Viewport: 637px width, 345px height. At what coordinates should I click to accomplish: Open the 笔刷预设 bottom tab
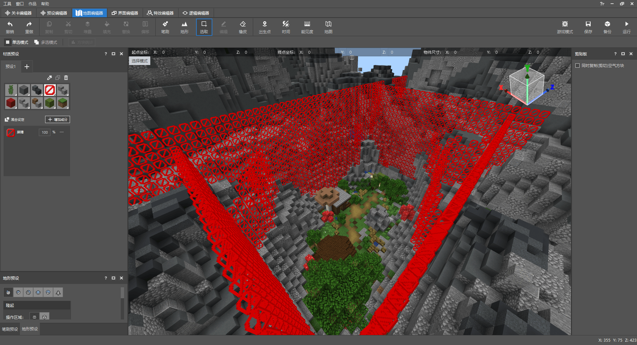(x=10, y=329)
